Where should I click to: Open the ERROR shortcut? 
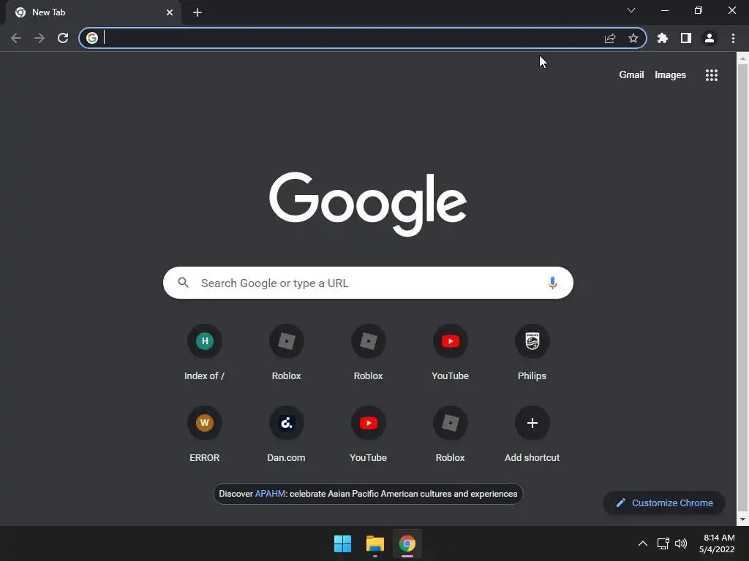coord(205,435)
